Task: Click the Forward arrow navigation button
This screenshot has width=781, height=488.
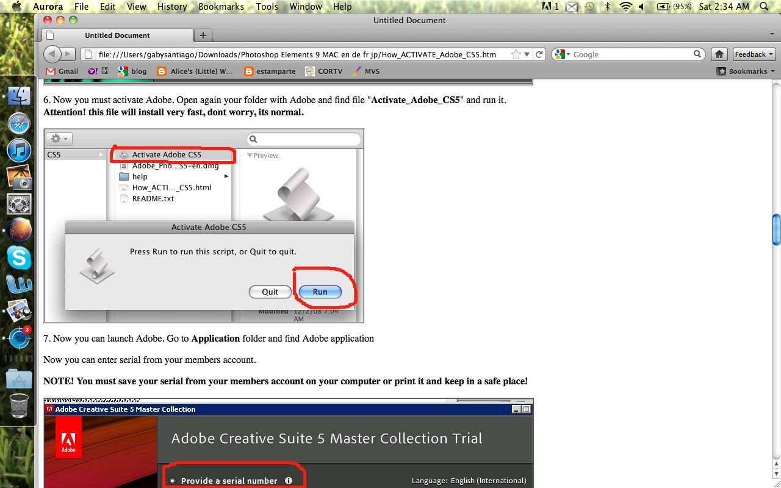Action: (69, 54)
